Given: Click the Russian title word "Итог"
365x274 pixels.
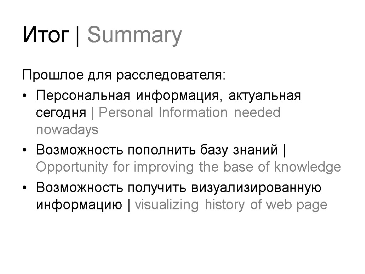Looking at the screenshot, I should click(46, 36).
